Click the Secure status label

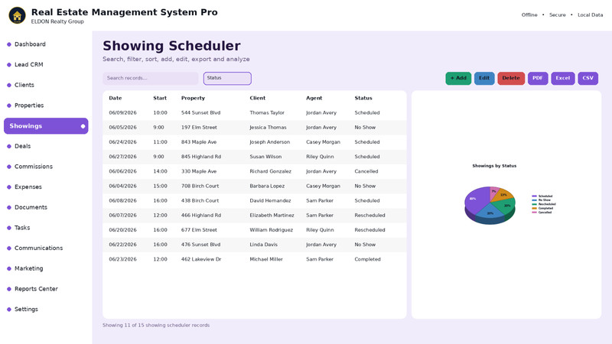(x=558, y=15)
